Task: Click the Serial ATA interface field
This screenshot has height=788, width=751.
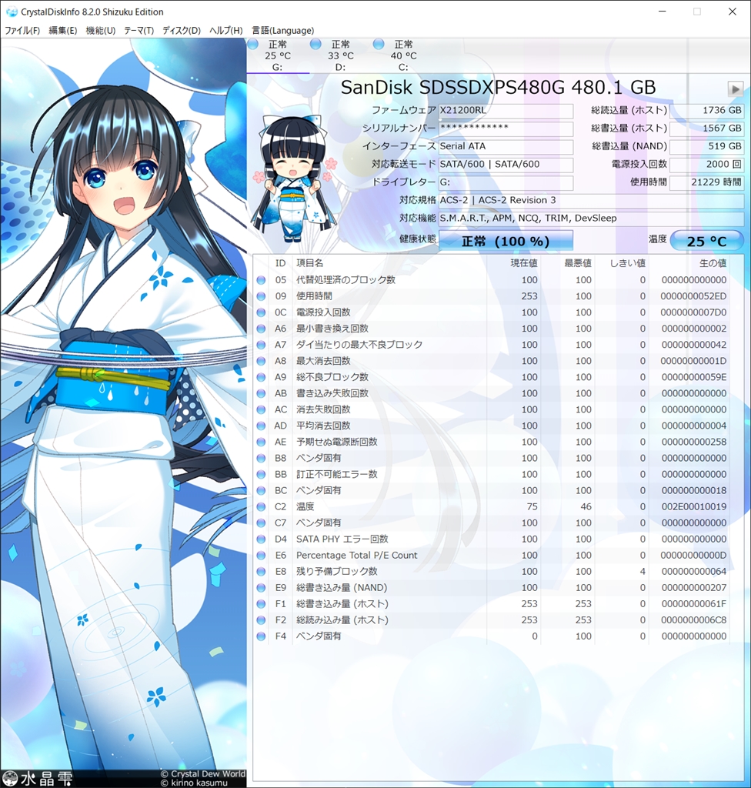Action: pyautogui.click(x=506, y=146)
